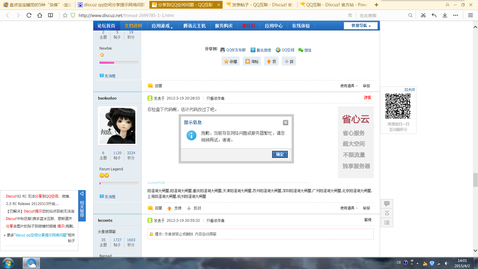Open related link Discuz!X2 RC 无法分享到QQ空间

(x=38, y=196)
